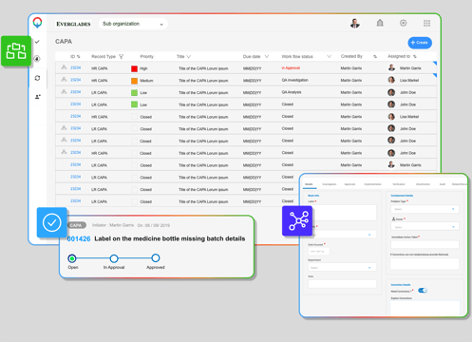Switch to the Investigation tab
Image resolution: width=472 pixels, height=342 pixels.
click(x=330, y=184)
